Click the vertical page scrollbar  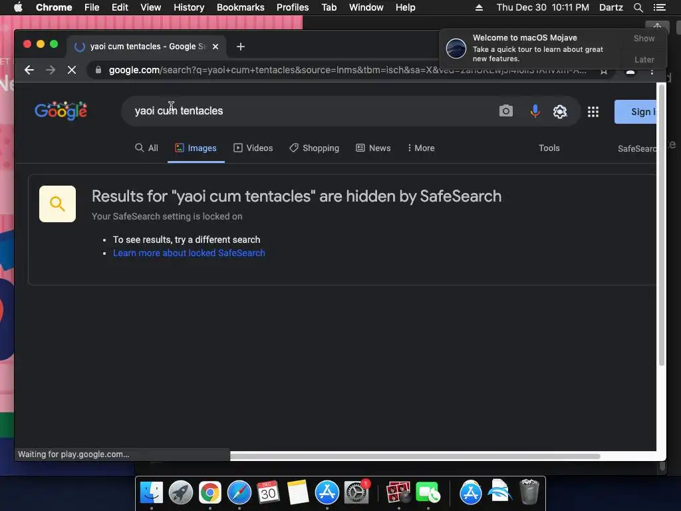coord(662,226)
